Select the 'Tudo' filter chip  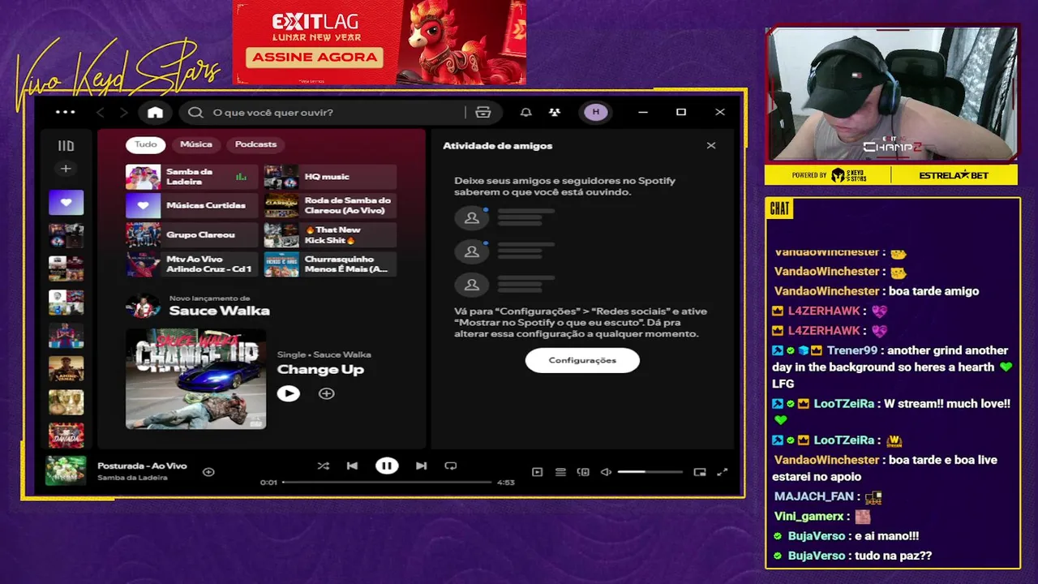click(146, 144)
